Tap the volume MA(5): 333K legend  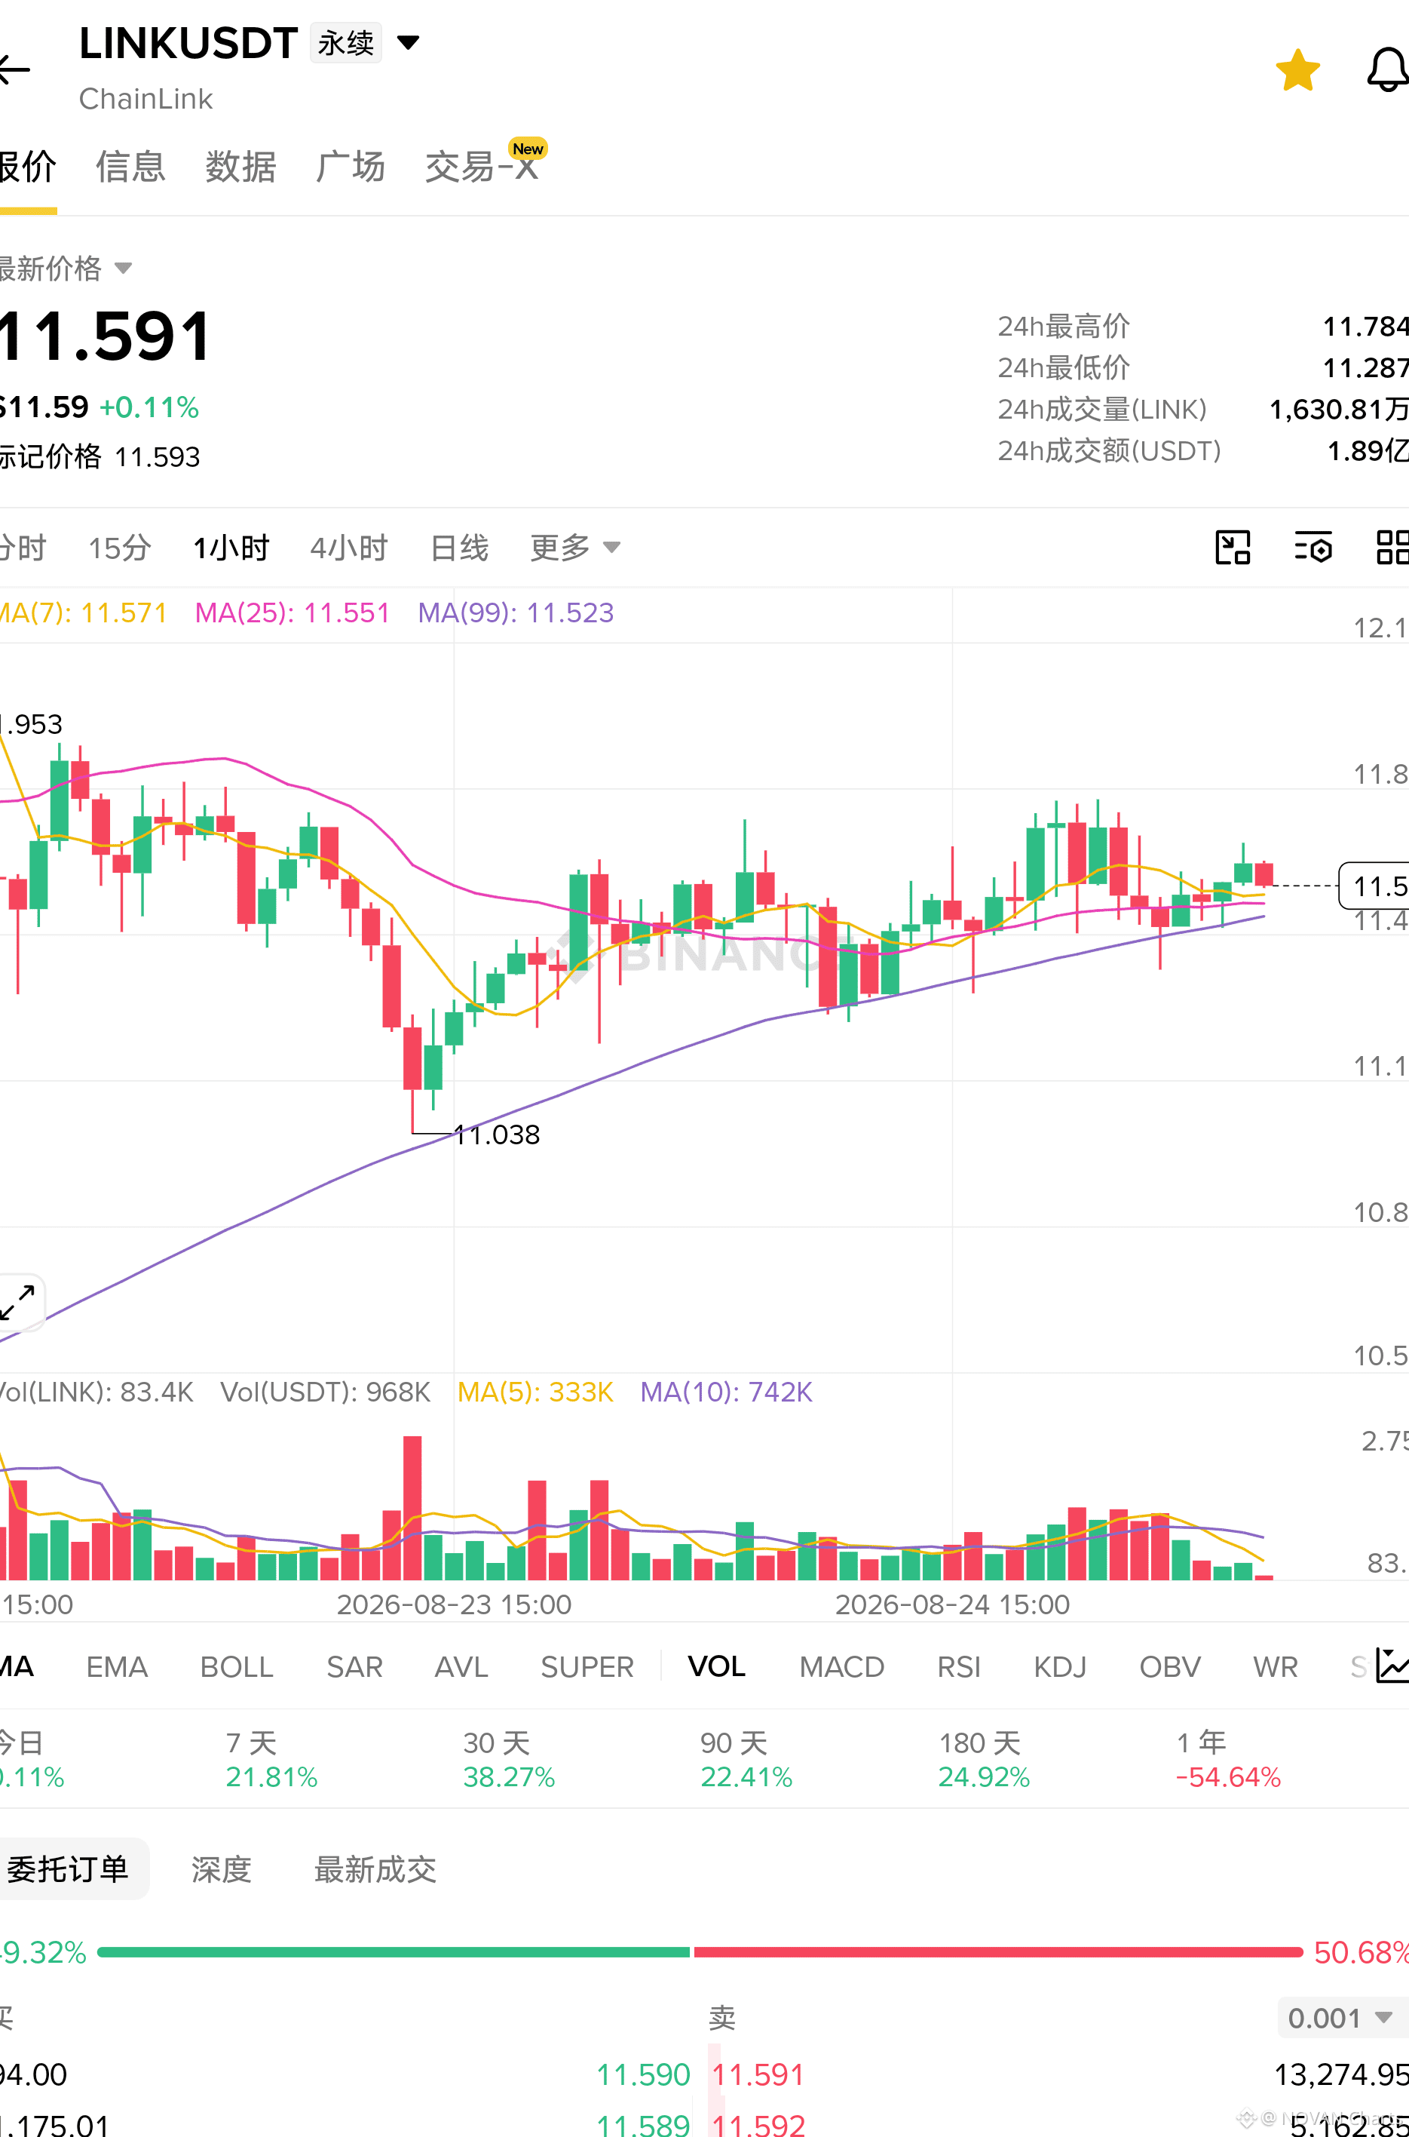pyautogui.click(x=535, y=1392)
